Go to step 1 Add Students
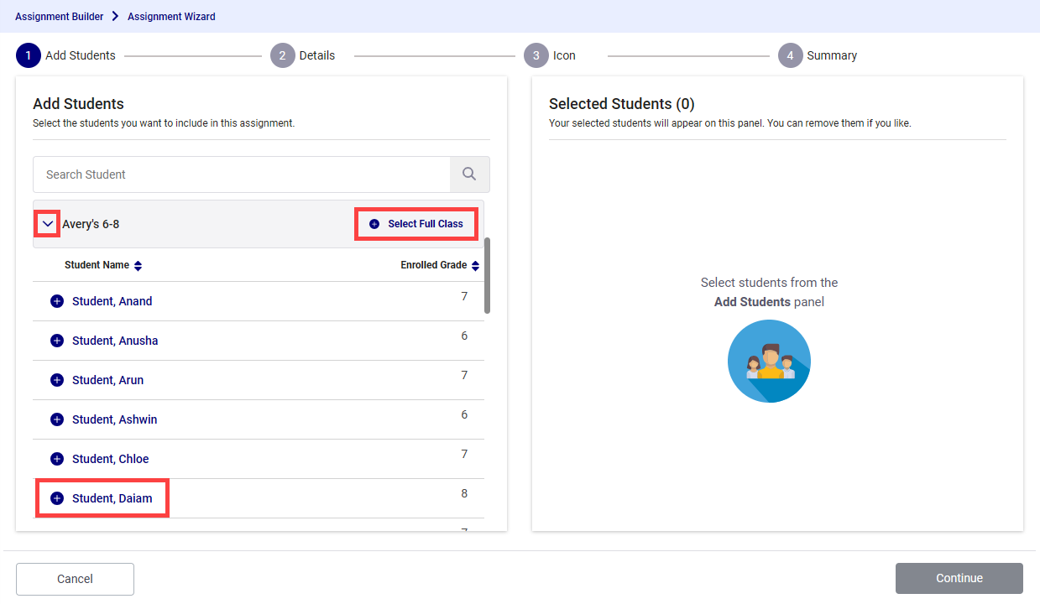The width and height of the screenshot is (1040, 604). 65,55
